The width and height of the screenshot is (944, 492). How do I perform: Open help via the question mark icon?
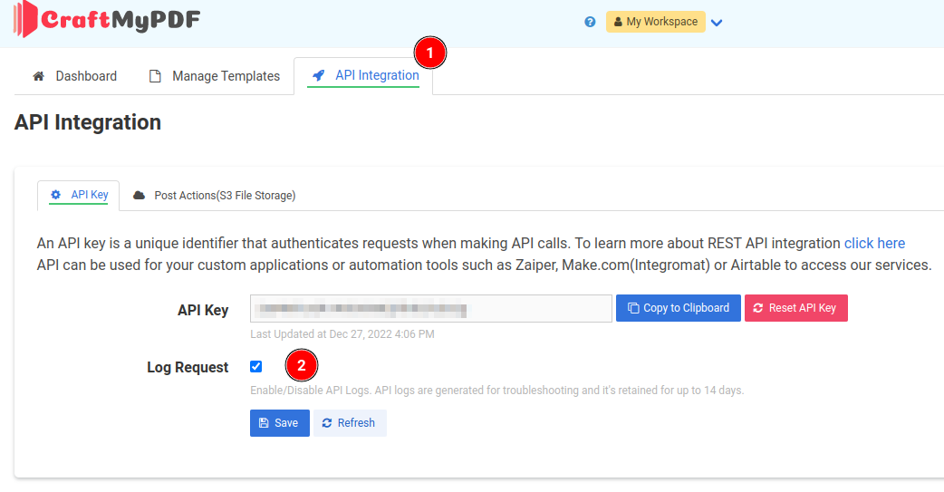click(x=590, y=22)
